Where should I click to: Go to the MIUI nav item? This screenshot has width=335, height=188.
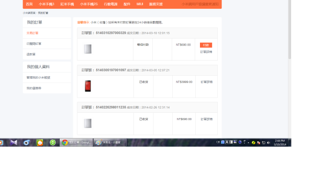click(140, 4)
